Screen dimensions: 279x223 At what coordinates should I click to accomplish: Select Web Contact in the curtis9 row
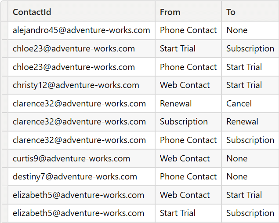[x=188, y=158]
